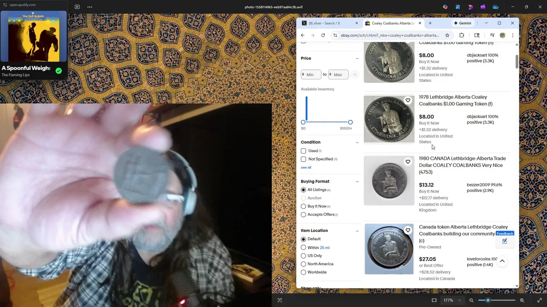The height and width of the screenshot is (307, 547).
Task: Check the Not Specified condition checkbox
Action: (303, 159)
